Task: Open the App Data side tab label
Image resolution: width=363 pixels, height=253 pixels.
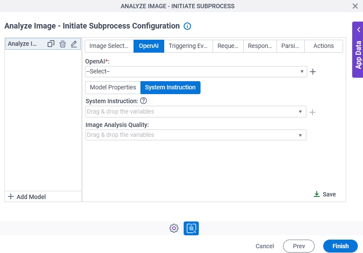Action: 358,55
